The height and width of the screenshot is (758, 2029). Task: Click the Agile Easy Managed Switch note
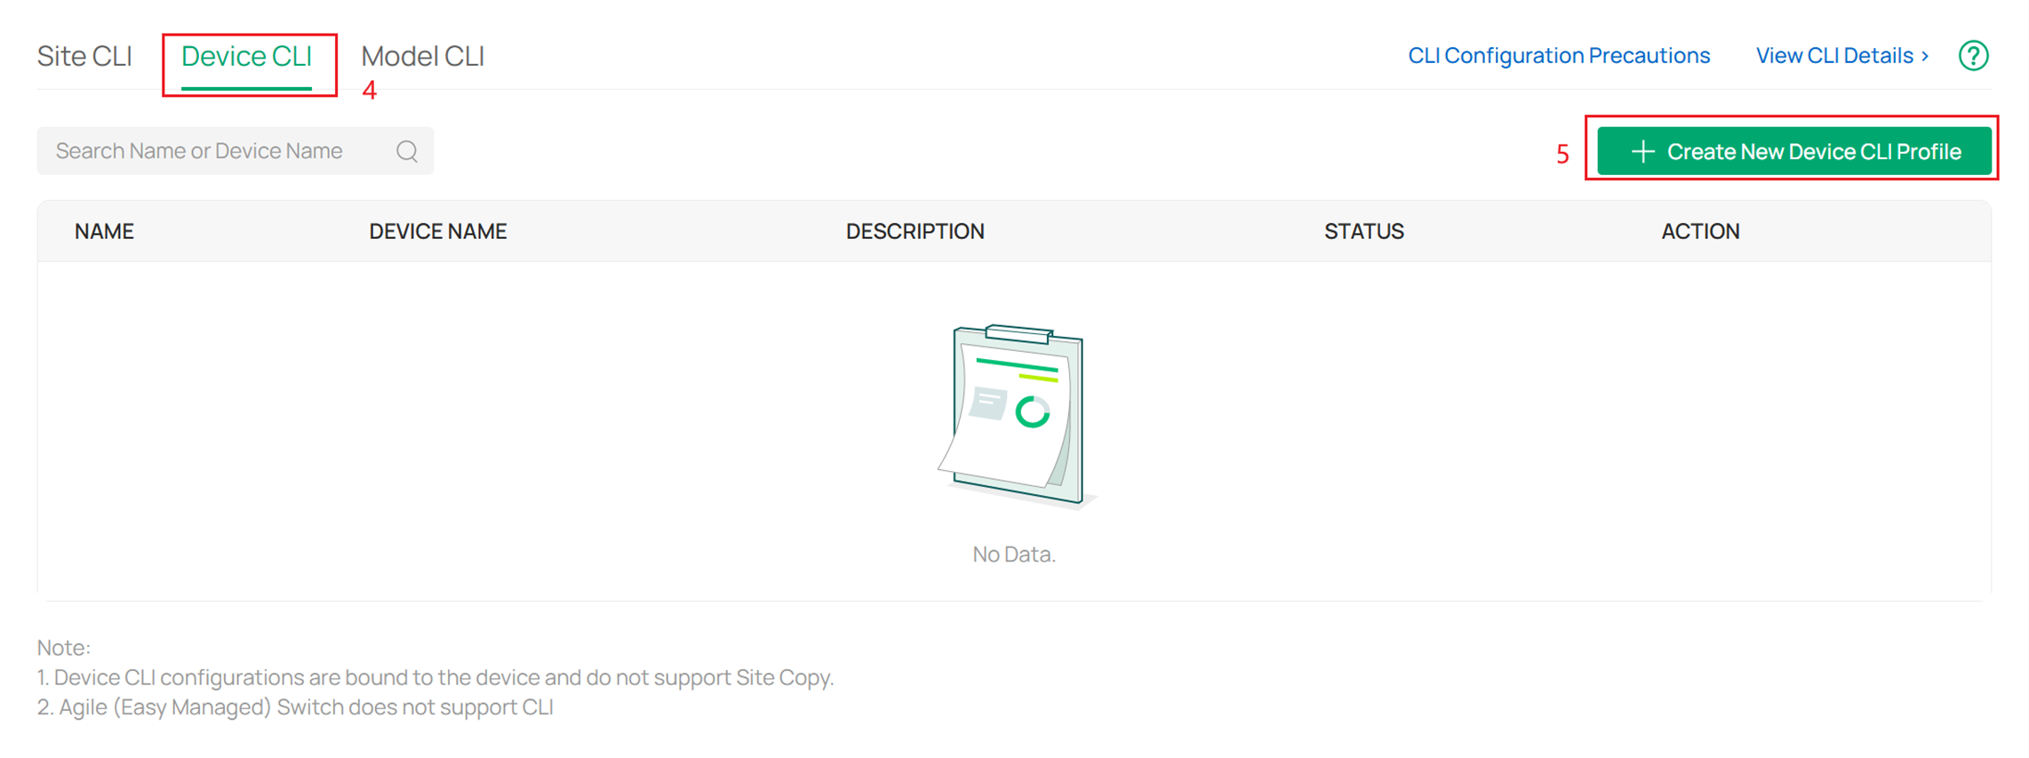coord(295,707)
